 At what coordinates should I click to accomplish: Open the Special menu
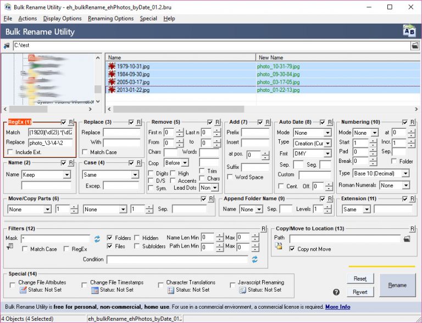pos(148,18)
